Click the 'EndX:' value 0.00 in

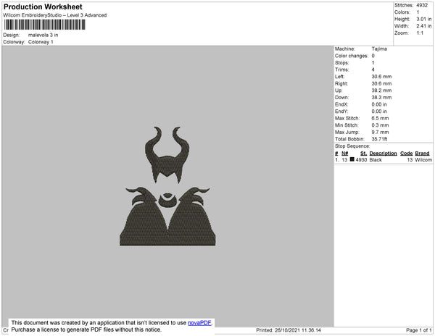pos(379,104)
